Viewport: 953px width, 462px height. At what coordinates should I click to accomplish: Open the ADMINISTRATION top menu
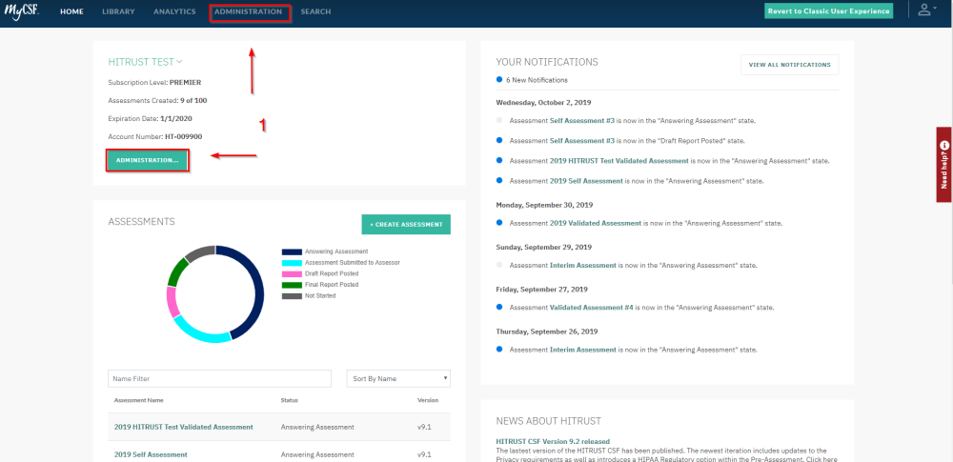[x=248, y=11]
